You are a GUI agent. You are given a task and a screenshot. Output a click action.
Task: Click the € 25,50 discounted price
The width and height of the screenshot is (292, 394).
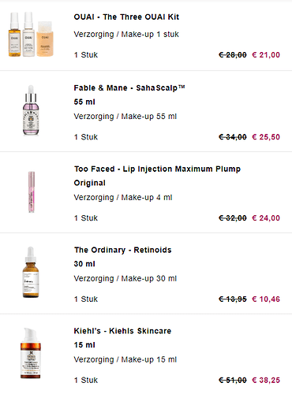click(266, 137)
